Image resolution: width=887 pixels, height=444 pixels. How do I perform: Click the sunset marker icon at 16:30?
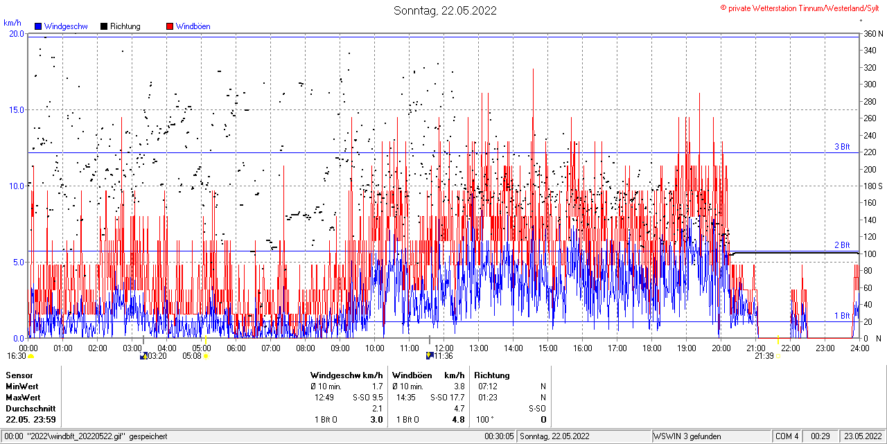click(x=30, y=356)
